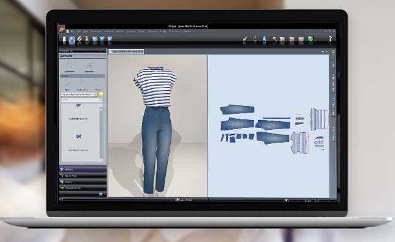Expand the garment folder path dropdown
Image resolution: width=395 pixels, height=242 pixels.
(96, 94)
